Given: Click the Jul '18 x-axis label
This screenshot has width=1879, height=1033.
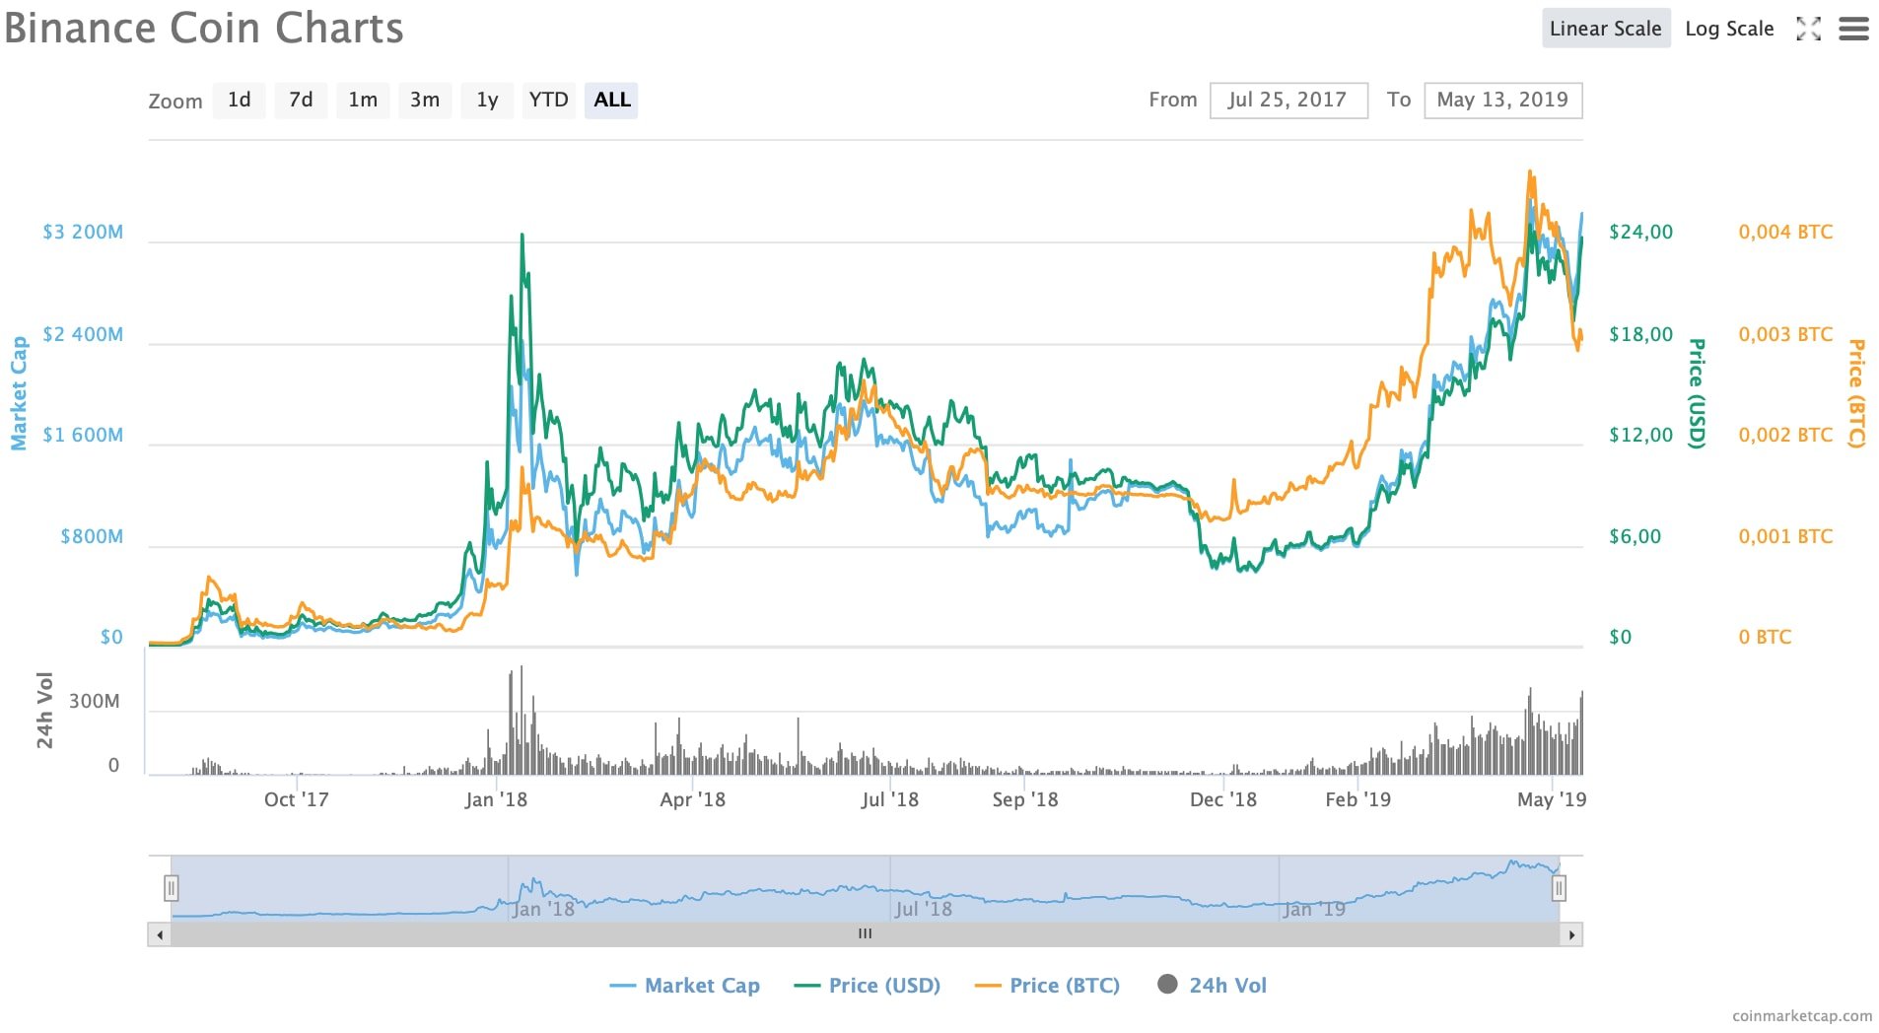Looking at the screenshot, I should click(x=889, y=799).
